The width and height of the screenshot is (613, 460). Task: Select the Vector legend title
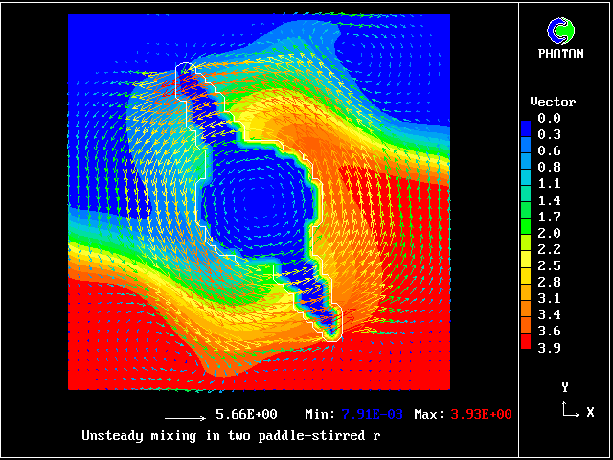click(x=553, y=102)
